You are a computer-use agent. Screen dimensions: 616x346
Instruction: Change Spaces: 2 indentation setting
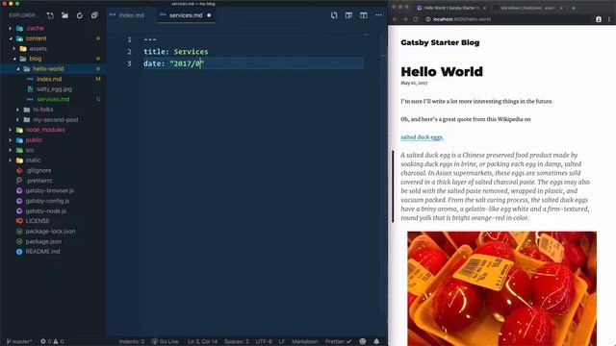[236, 342]
